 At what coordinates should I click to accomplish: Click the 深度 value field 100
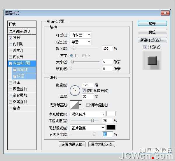point(107,49)
